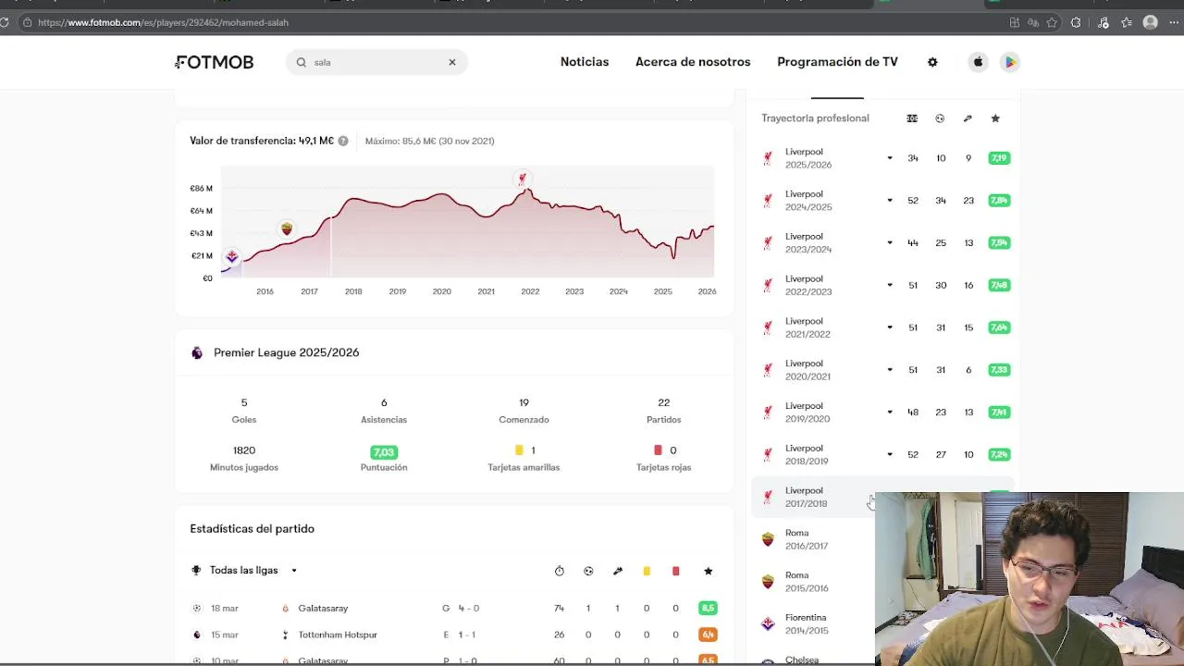Click the Fiorentina badge on the chart
1184x666 pixels.
click(x=232, y=256)
